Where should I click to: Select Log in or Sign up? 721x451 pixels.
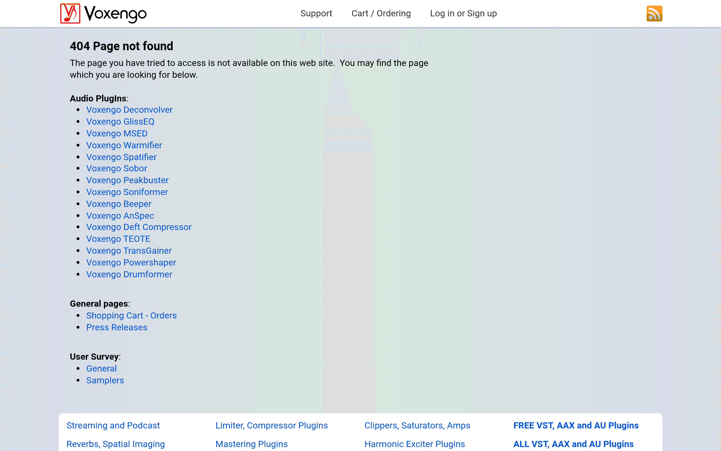click(463, 14)
